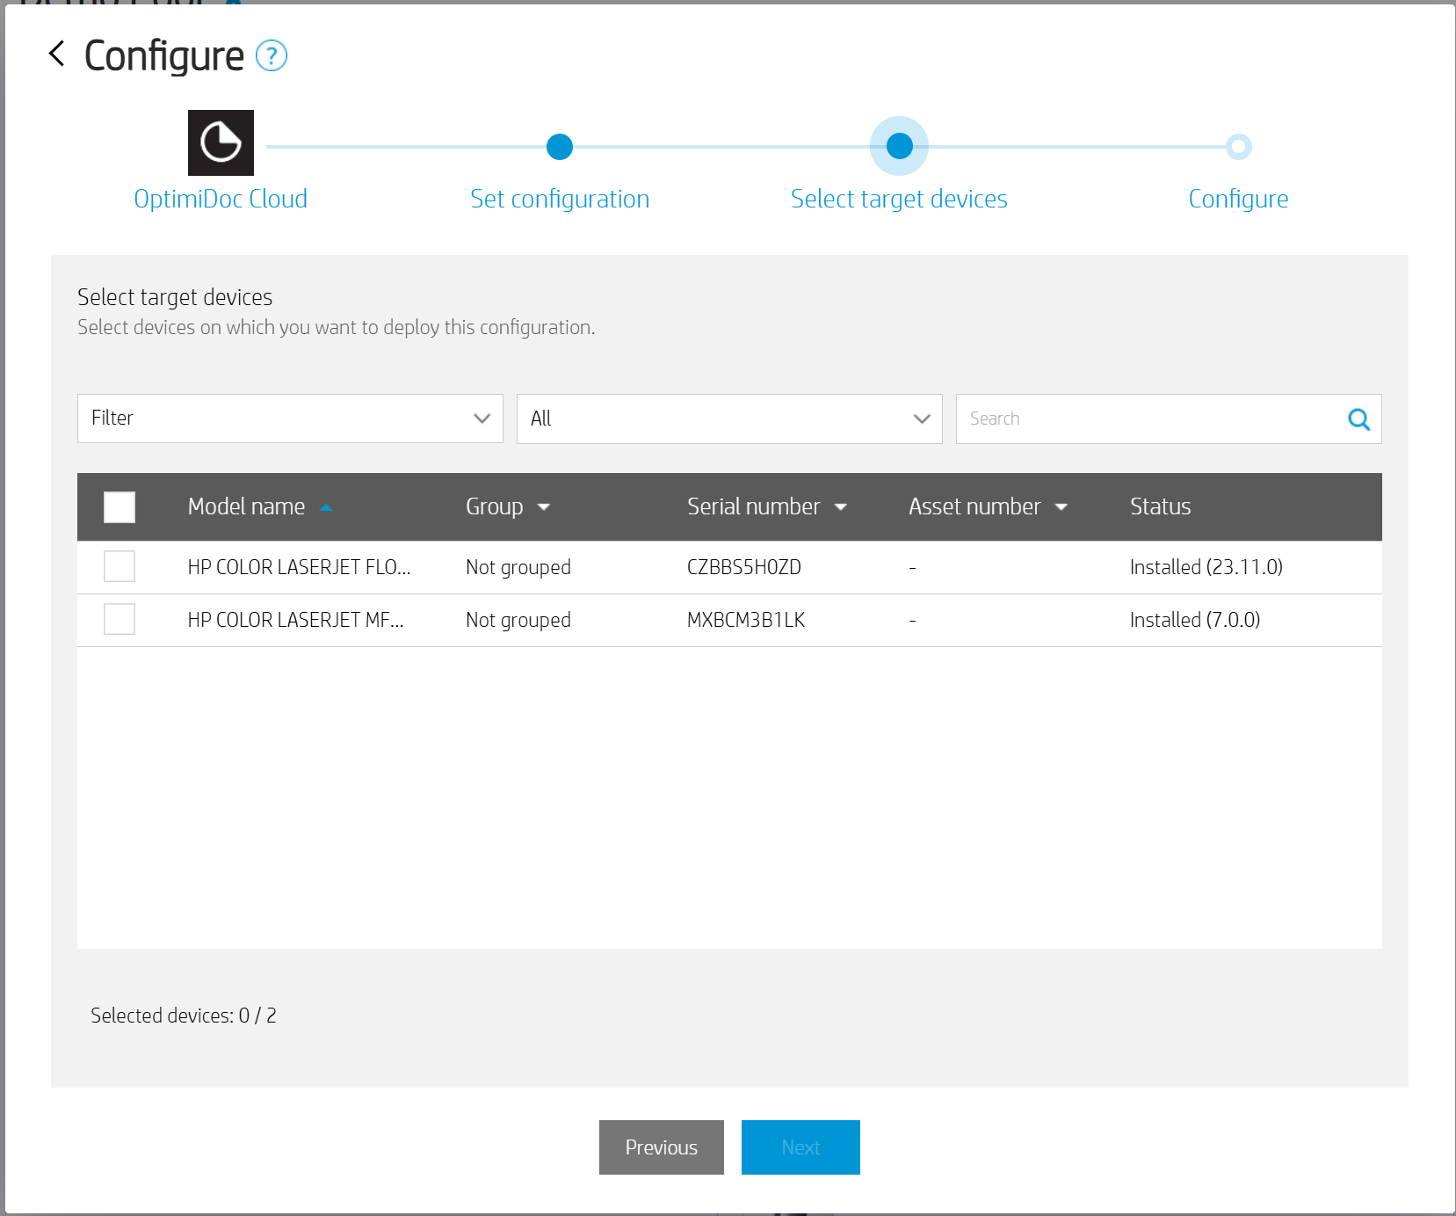This screenshot has height=1216, width=1456.
Task: Click the Set configuration step circle
Action: click(560, 147)
